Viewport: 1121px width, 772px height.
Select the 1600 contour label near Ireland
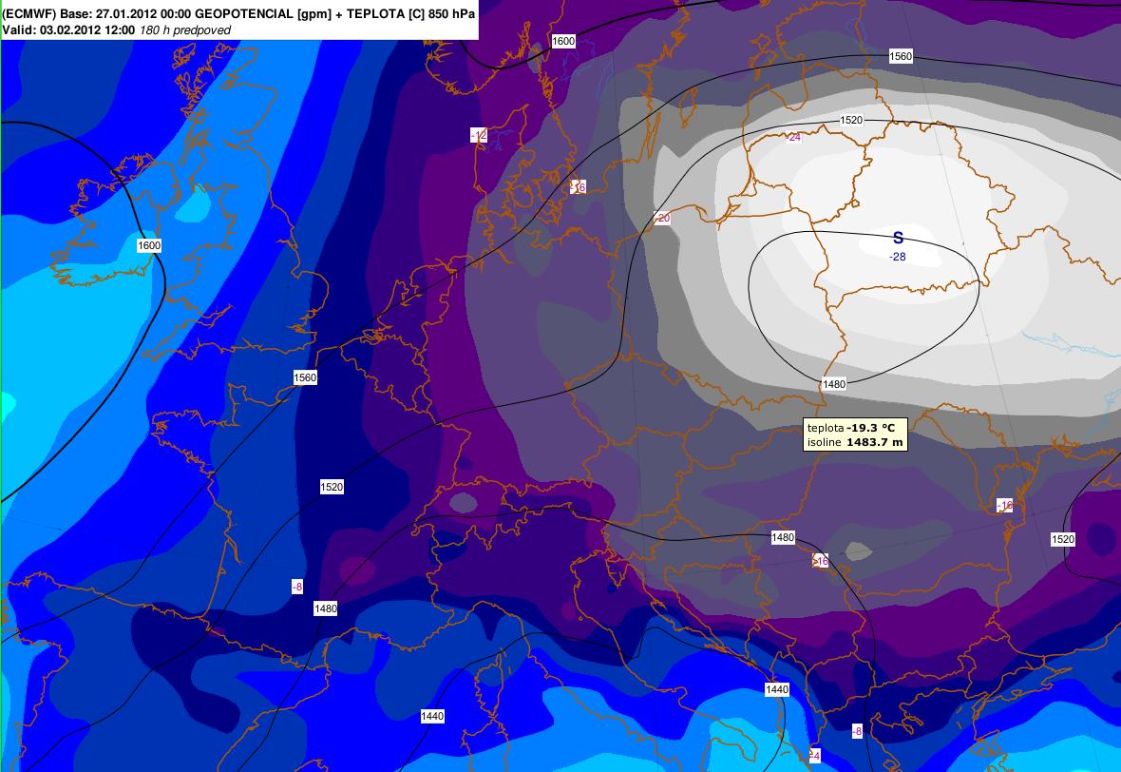(x=149, y=245)
